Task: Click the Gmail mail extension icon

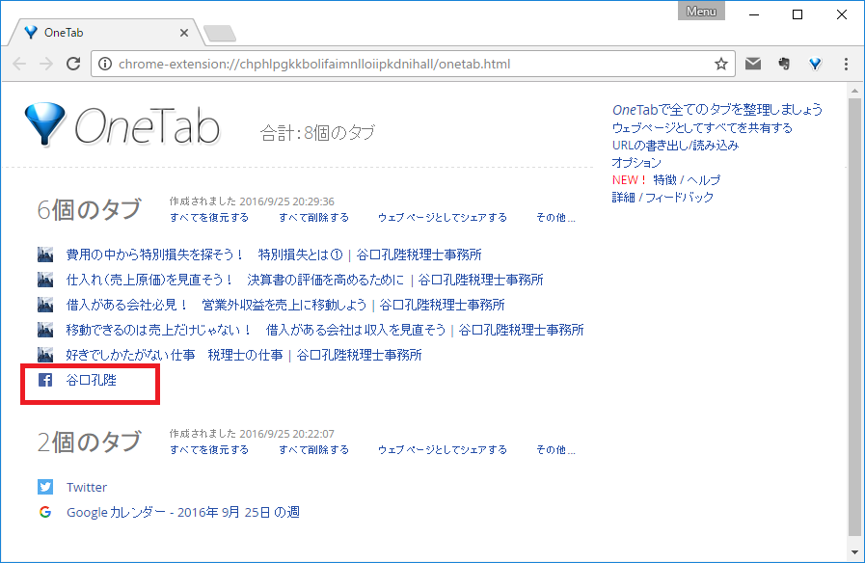Action: coord(753,64)
